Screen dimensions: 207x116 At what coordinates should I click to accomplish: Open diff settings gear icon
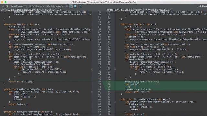point(75,6)
